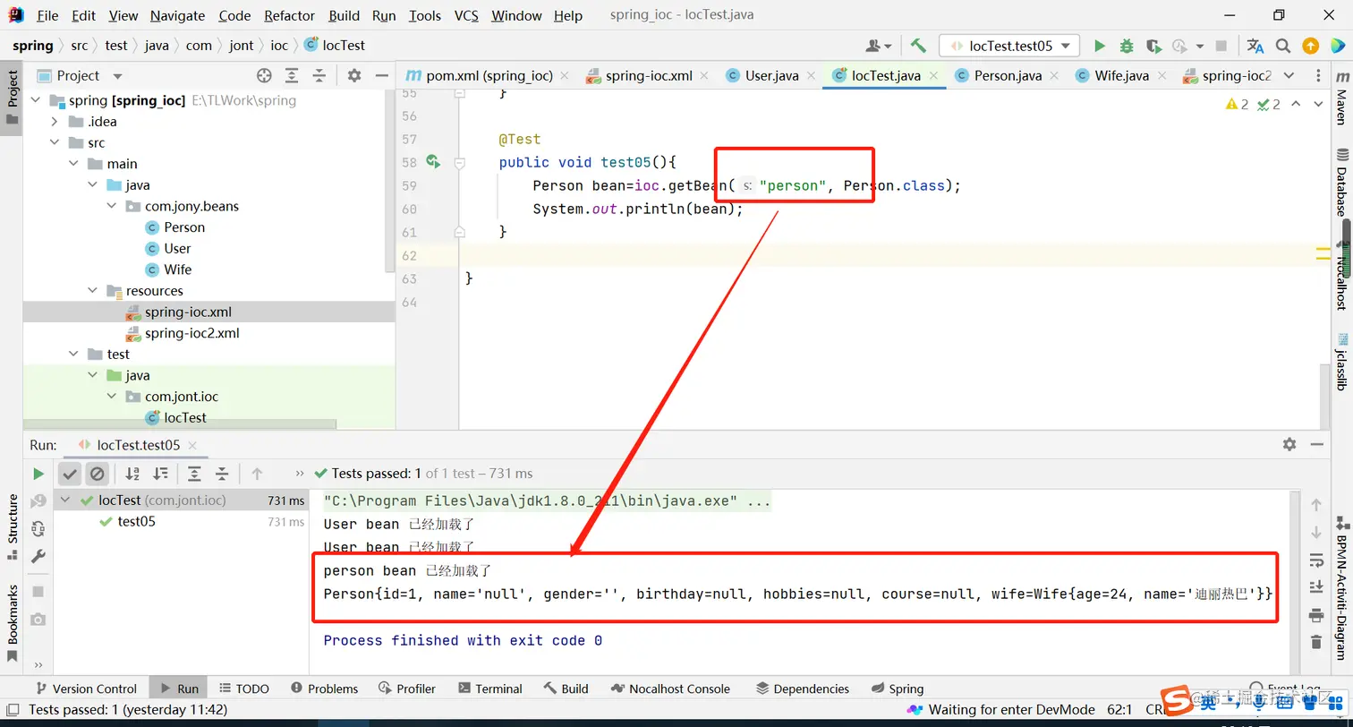Click the Build Project hammer icon
Screen dimensions: 1353x727
coord(918,46)
